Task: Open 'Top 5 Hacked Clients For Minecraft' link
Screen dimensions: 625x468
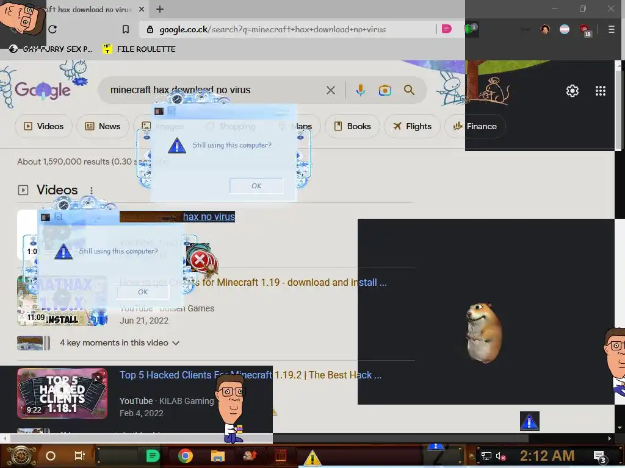Action: click(x=250, y=375)
